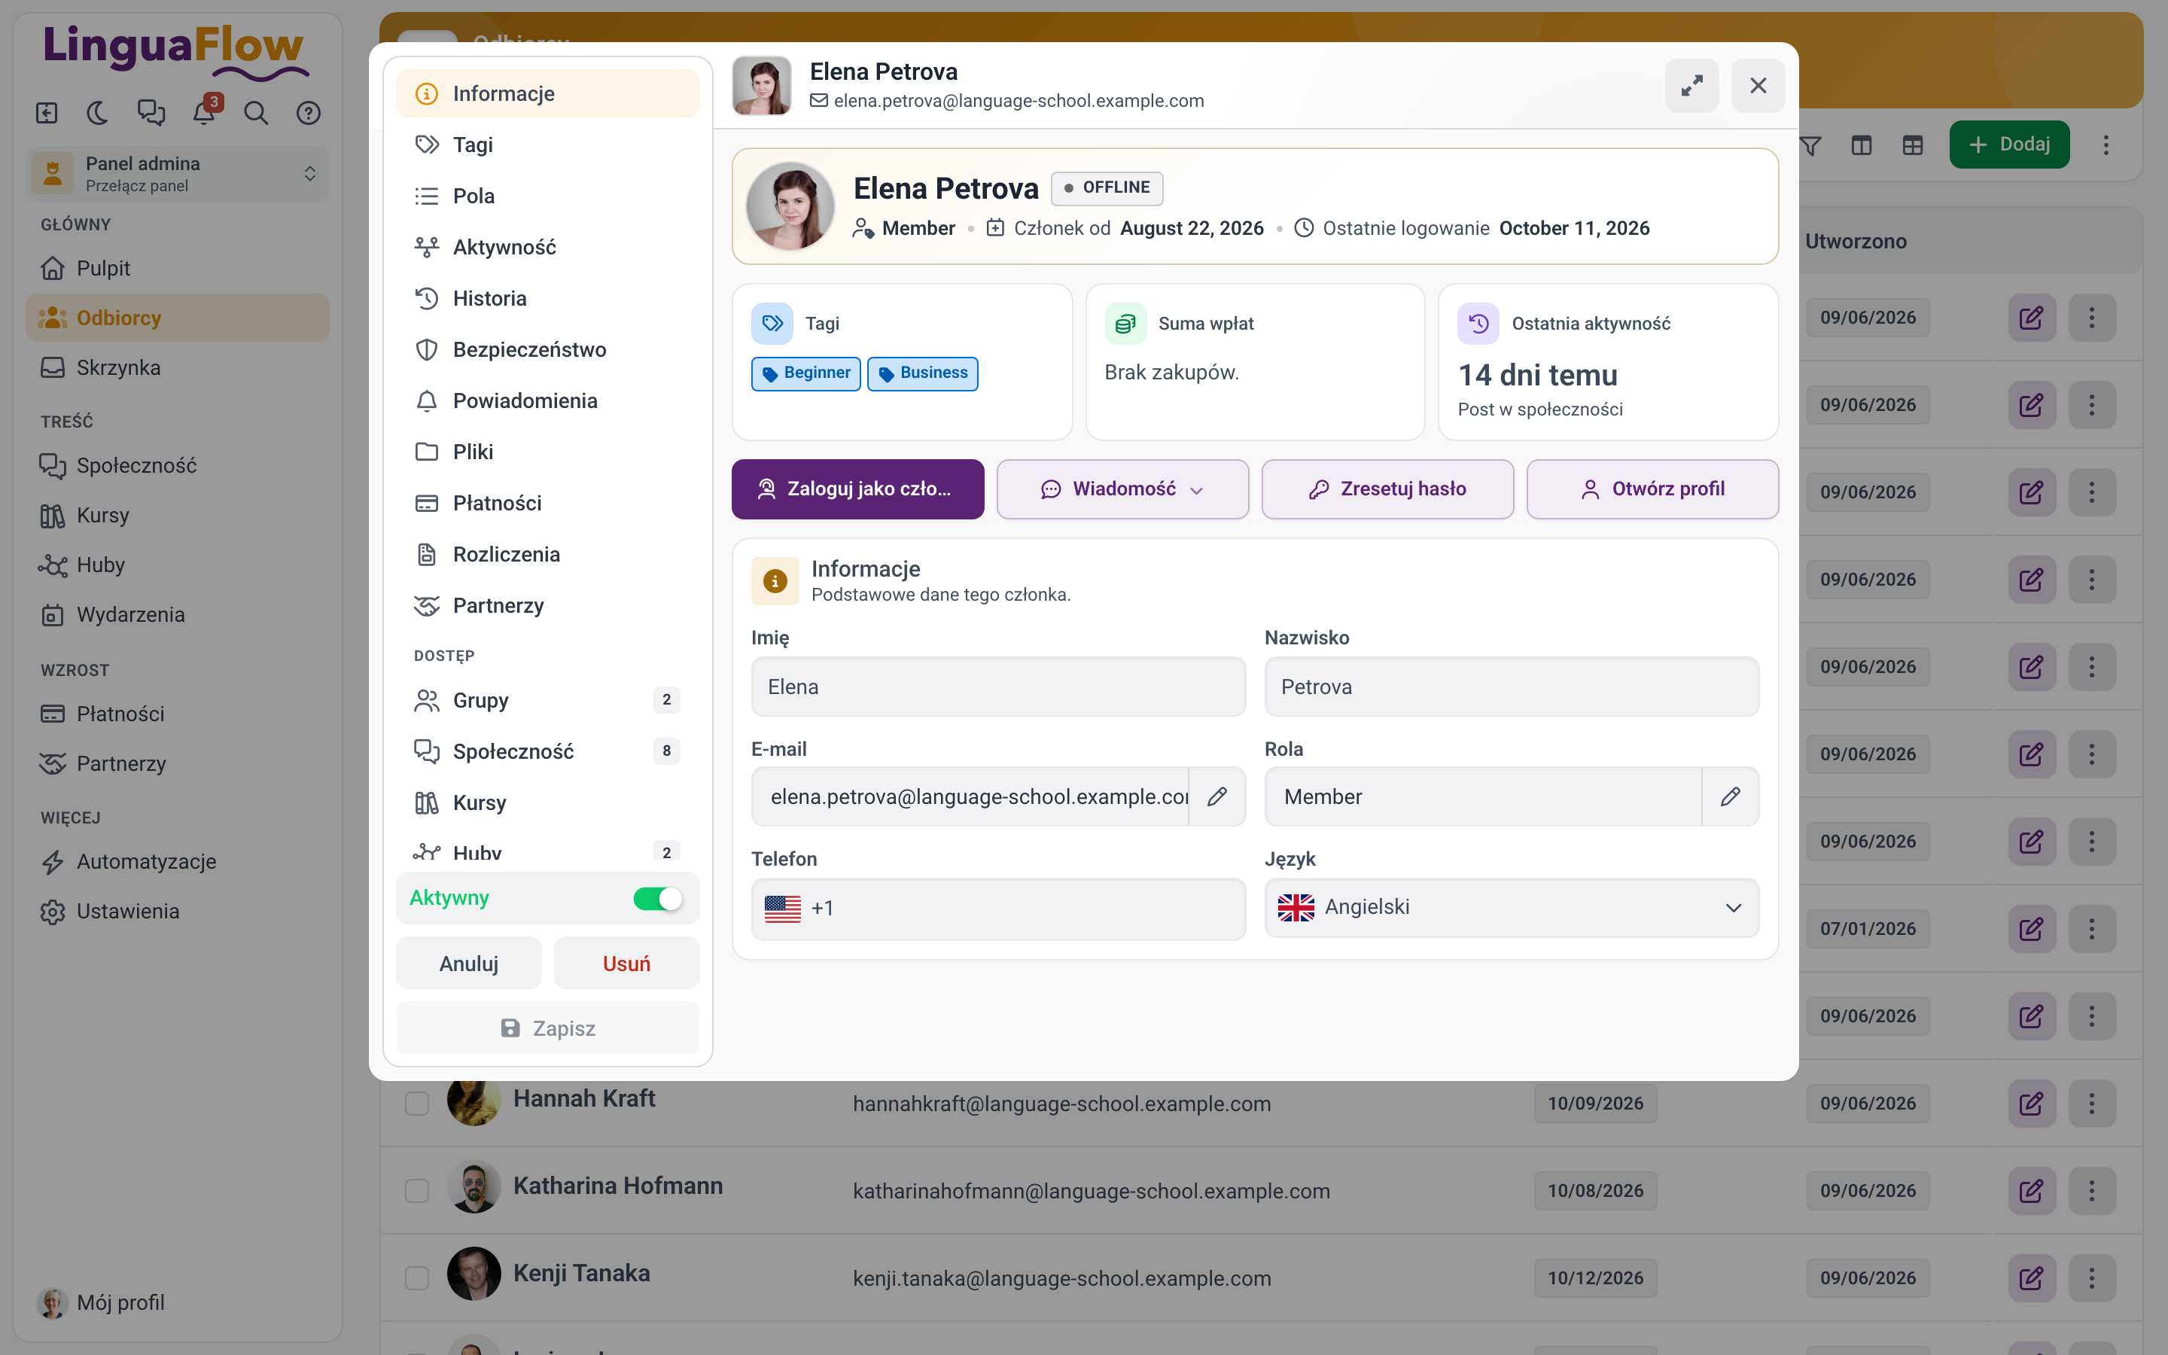The width and height of the screenshot is (2168, 1355).
Task: Open the Wiadomość dropdown button
Action: [1122, 489]
